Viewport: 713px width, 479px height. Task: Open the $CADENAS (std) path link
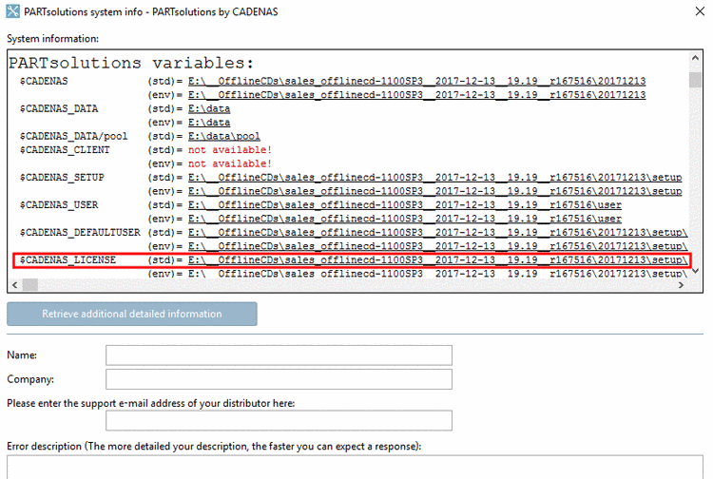[417, 82]
